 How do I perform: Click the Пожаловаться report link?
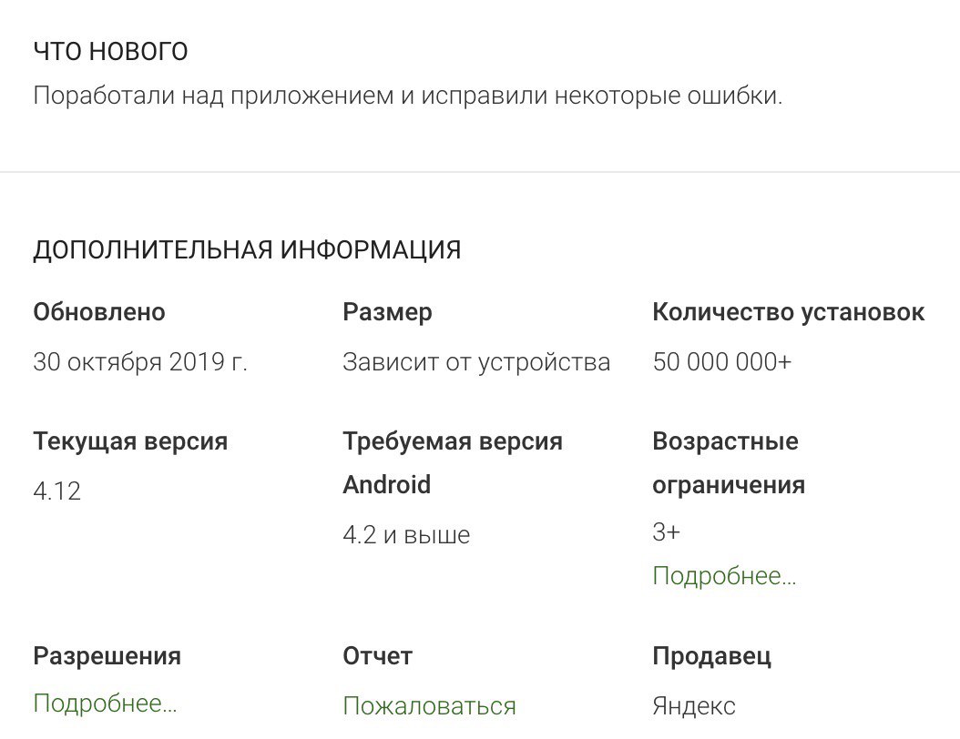pos(429,706)
